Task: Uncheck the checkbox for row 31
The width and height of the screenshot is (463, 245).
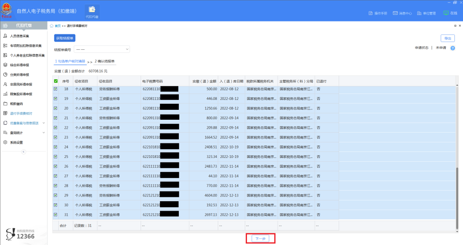Action: 55,215
